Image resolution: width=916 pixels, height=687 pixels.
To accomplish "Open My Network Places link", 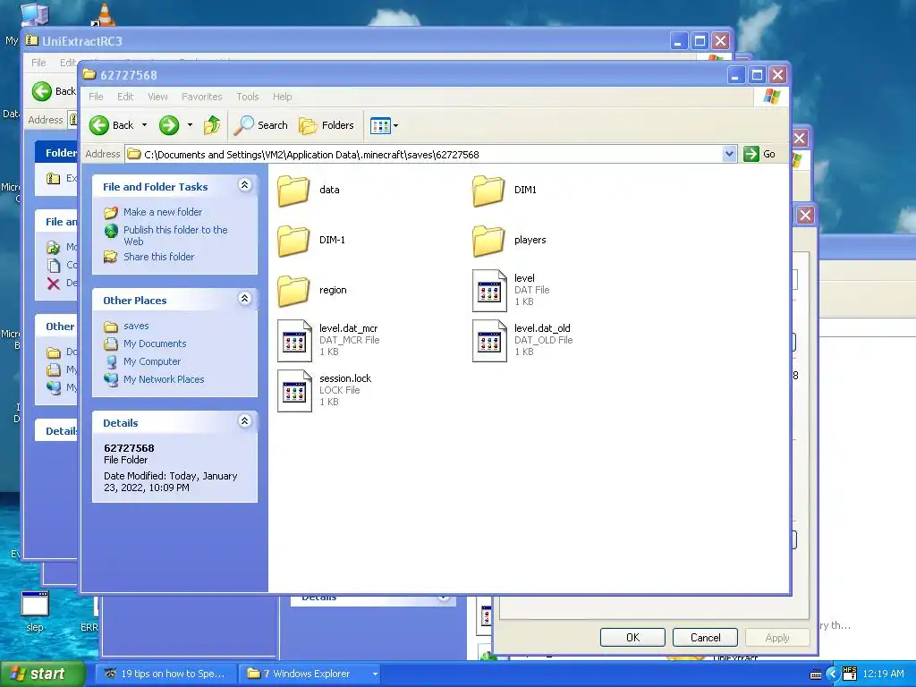I will click(164, 379).
